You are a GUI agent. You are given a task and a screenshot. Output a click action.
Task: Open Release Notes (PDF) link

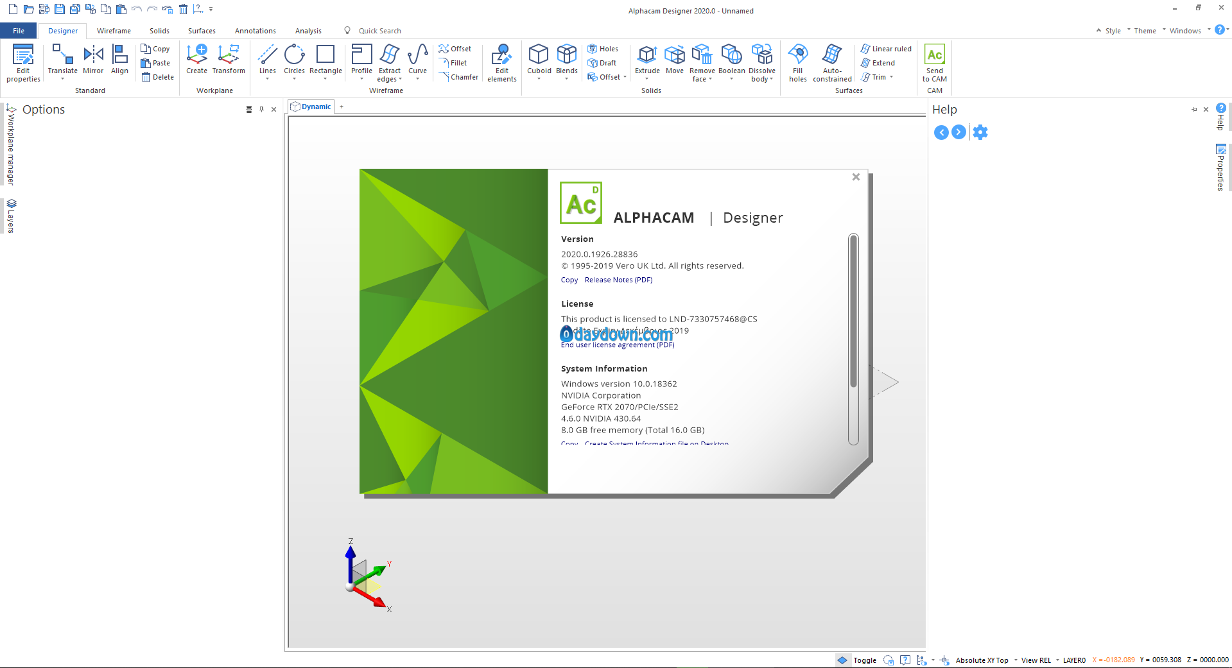pyautogui.click(x=618, y=280)
